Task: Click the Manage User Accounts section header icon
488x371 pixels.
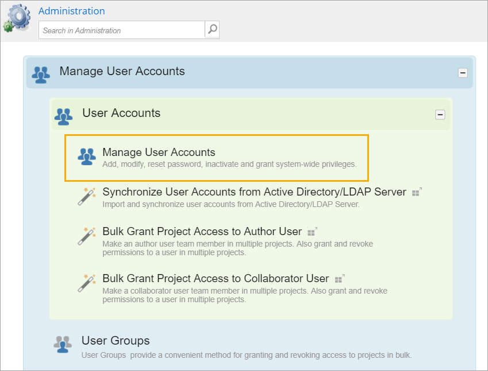Action: pos(41,75)
